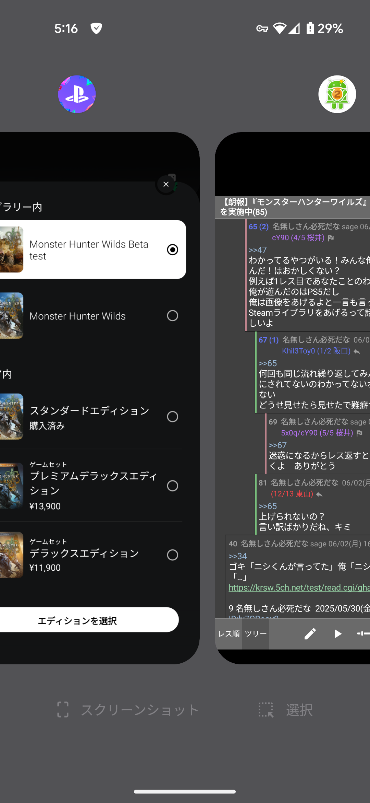Switch to レス順 tab
Viewport: 370px width, 803px height.
click(x=229, y=634)
